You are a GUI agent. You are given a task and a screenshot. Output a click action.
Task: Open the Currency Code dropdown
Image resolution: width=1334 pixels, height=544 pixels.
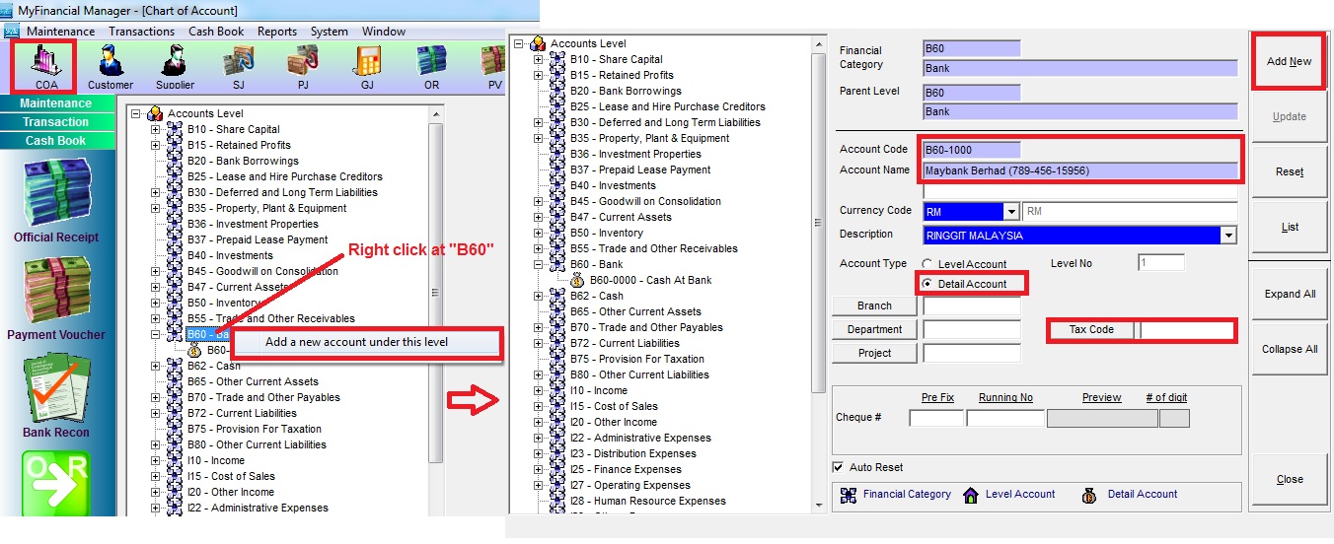[1010, 212]
